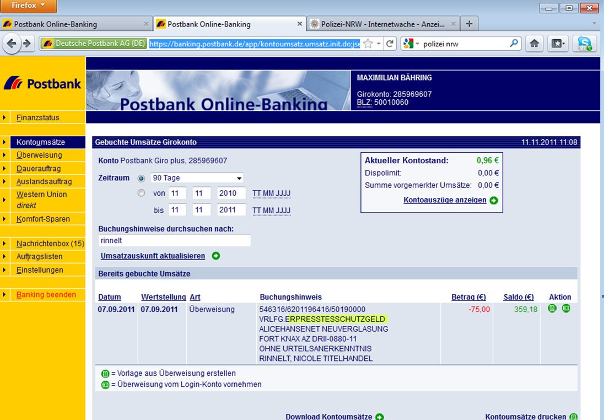The image size is (604, 420).
Task: Click the green arrow beside Download Kontoumsätze
Action: pyautogui.click(x=379, y=417)
